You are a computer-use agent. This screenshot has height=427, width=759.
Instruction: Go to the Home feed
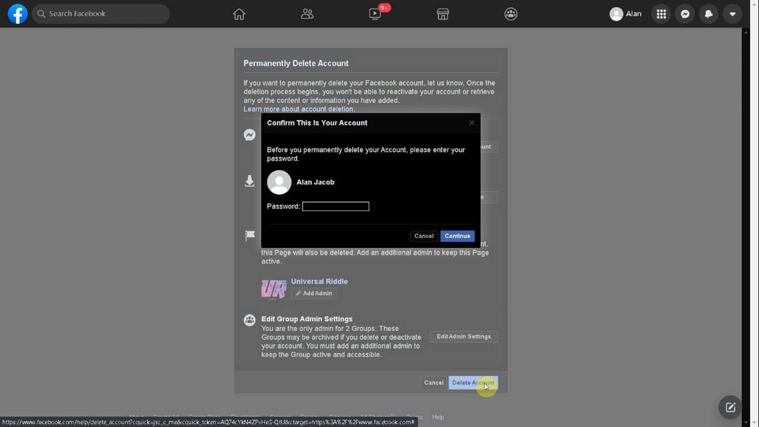239,13
